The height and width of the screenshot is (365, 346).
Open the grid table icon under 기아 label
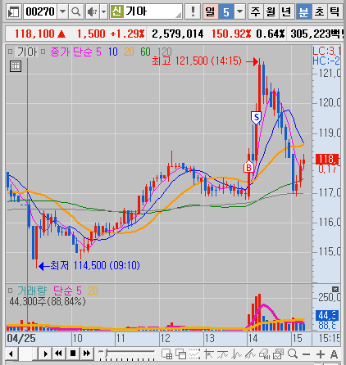pyautogui.click(x=16, y=66)
